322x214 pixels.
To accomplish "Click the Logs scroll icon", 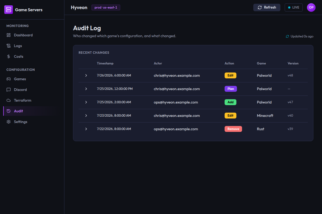I will (9, 46).
